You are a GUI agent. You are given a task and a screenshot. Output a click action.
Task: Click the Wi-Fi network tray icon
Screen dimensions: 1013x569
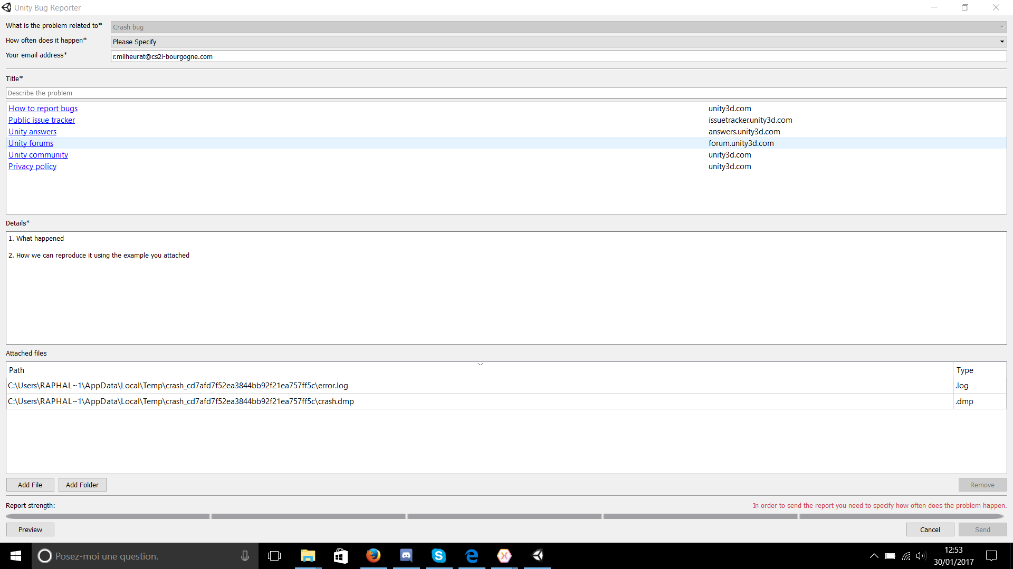click(906, 556)
